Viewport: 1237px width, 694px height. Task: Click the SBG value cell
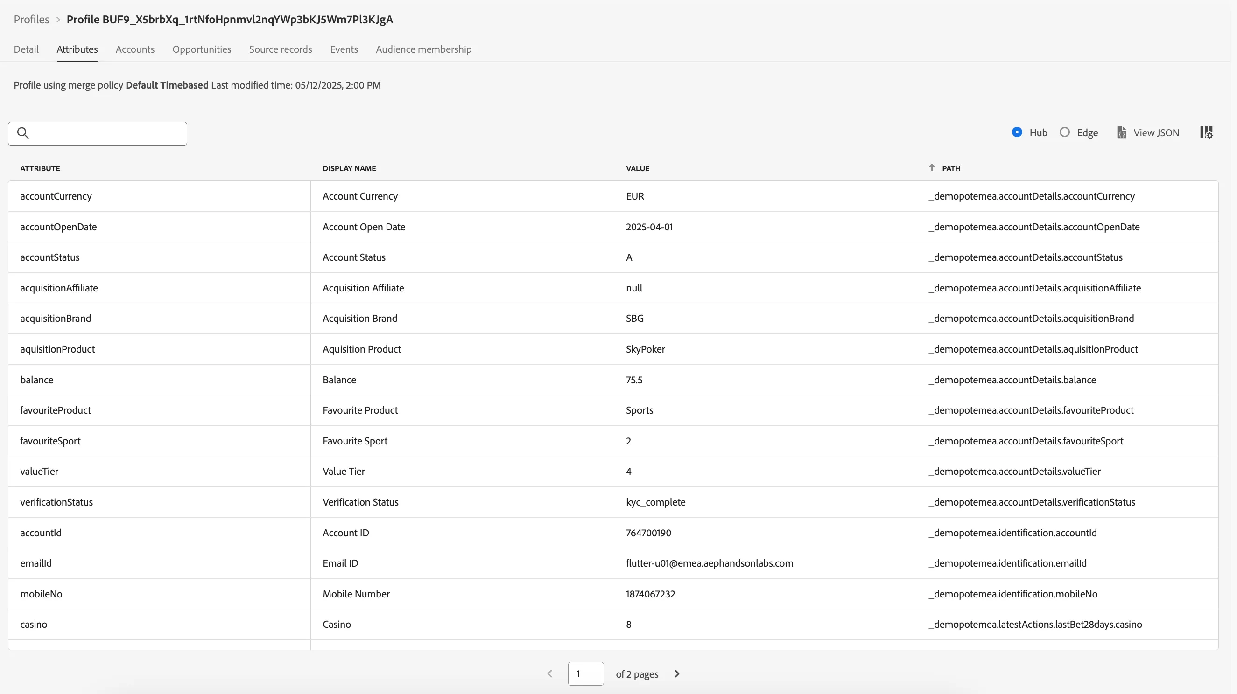pyautogui.click(x=634, y=318)
